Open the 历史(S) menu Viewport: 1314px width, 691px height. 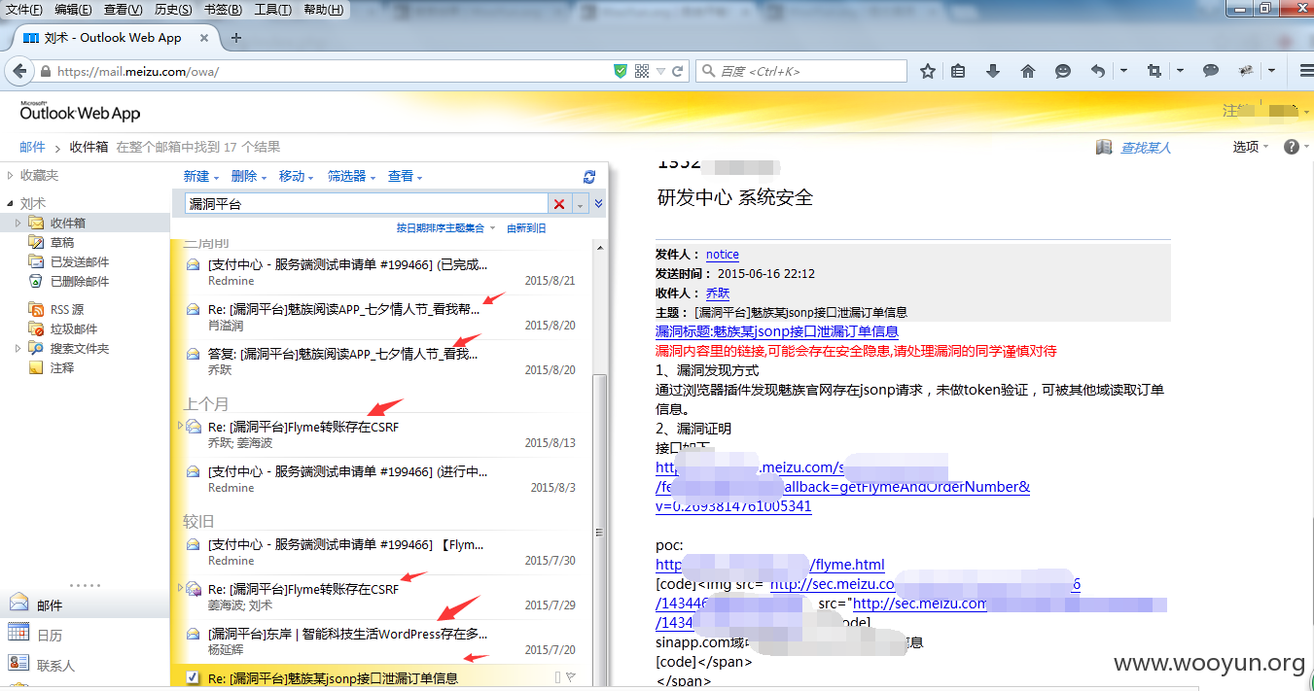pos(174,10)
